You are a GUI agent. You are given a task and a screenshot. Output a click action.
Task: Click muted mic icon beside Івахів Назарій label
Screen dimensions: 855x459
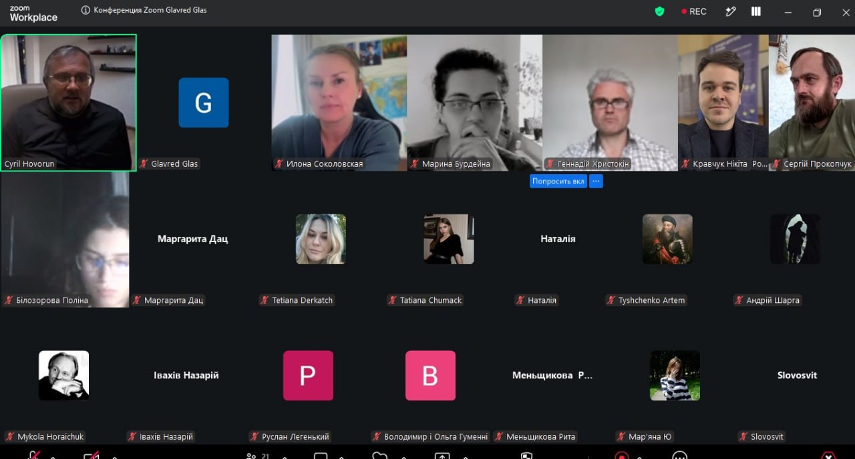tap(132, 436)
